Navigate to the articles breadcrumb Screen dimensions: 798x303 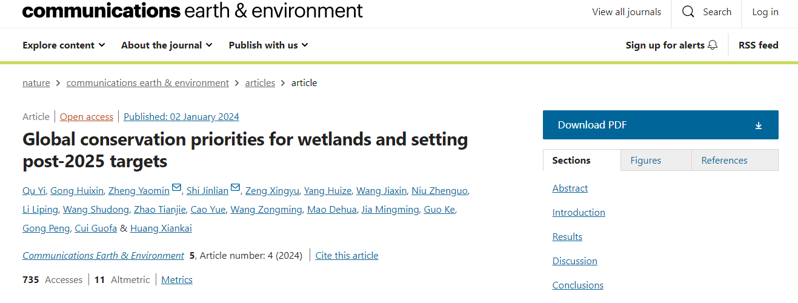click(260, 82)
